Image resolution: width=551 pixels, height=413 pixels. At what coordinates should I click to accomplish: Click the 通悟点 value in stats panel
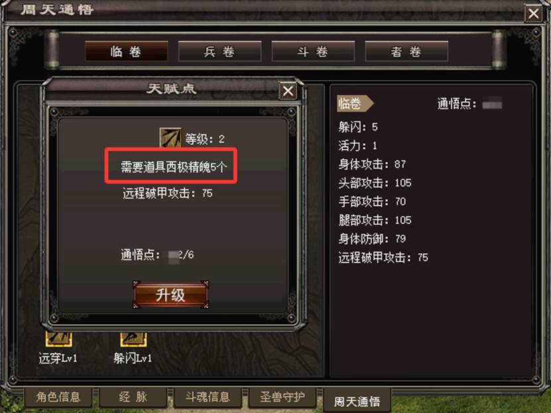click(x=492, y=104)
